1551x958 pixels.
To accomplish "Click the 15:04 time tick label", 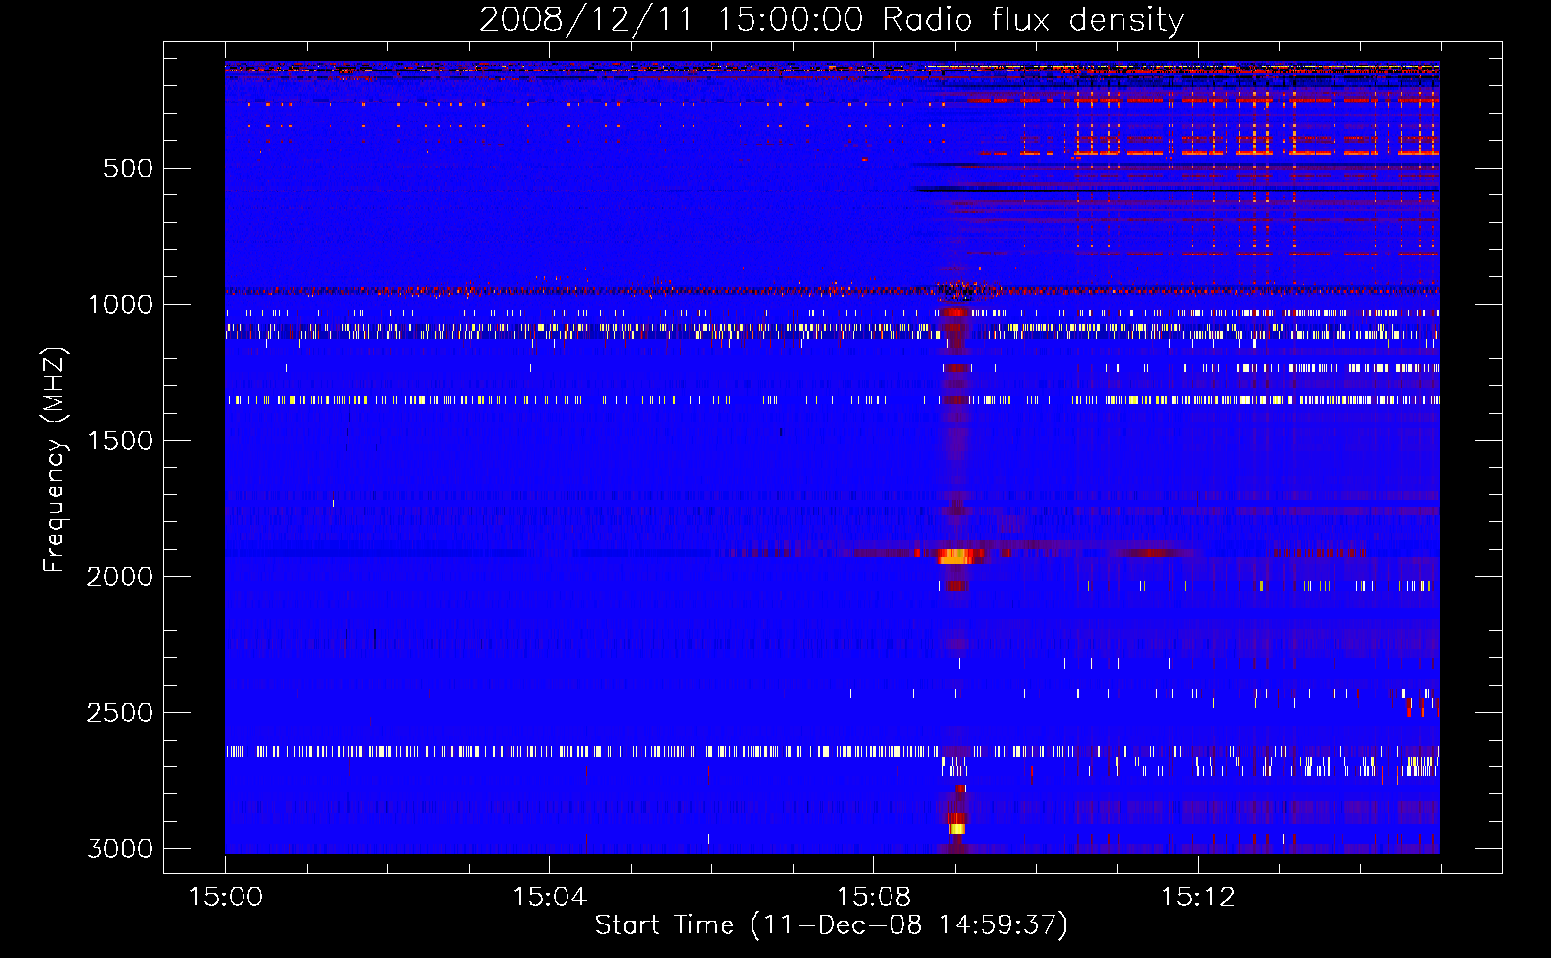I will pos(549,898).
